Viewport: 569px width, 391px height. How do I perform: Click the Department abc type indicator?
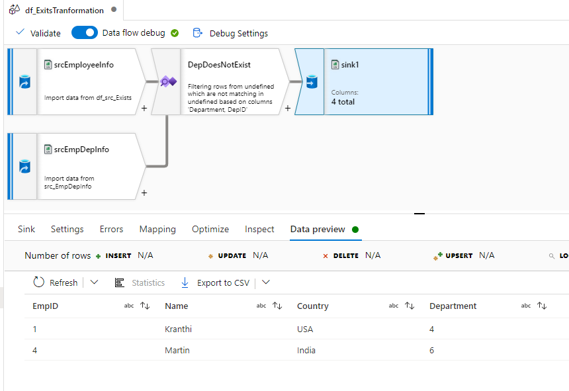pos(526,306)
